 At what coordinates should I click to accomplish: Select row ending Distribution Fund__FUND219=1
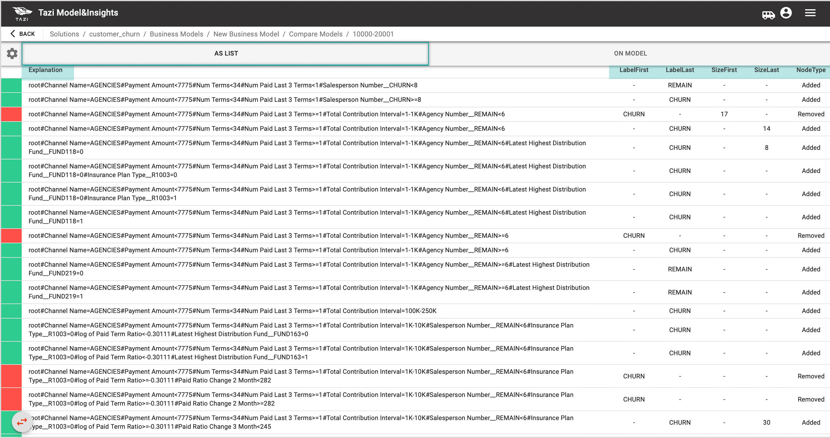[415, 292]
